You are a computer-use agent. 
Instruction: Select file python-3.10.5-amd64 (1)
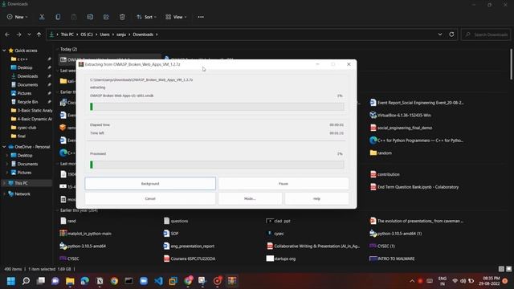click(x=396, y=234)
